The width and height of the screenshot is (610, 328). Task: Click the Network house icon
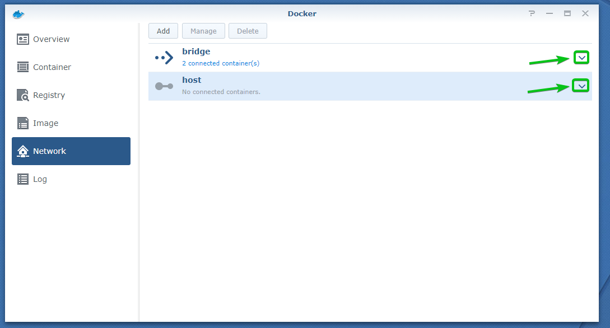[x=23, y=151]
